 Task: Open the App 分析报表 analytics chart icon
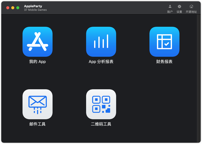(101, 42)
